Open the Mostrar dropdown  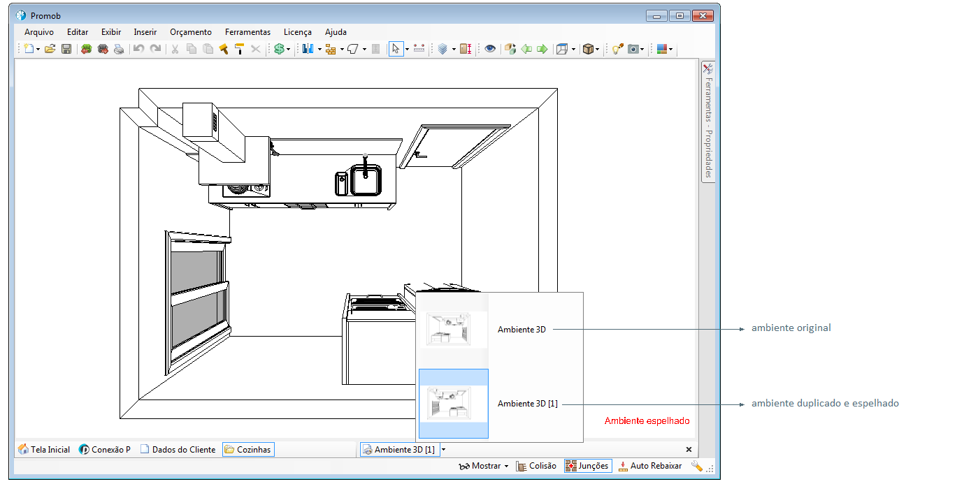tap(484, 466)
